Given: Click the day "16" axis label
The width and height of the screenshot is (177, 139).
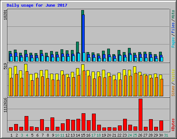Looking at the screenshot, I should point(88,135).
